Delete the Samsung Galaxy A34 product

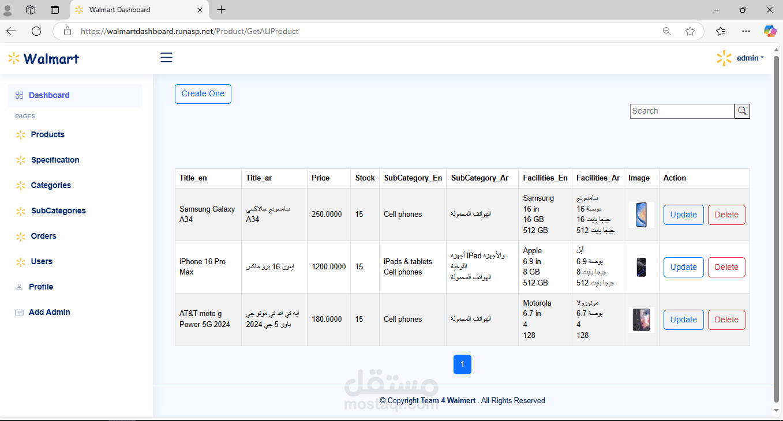[x=726, y=215]
